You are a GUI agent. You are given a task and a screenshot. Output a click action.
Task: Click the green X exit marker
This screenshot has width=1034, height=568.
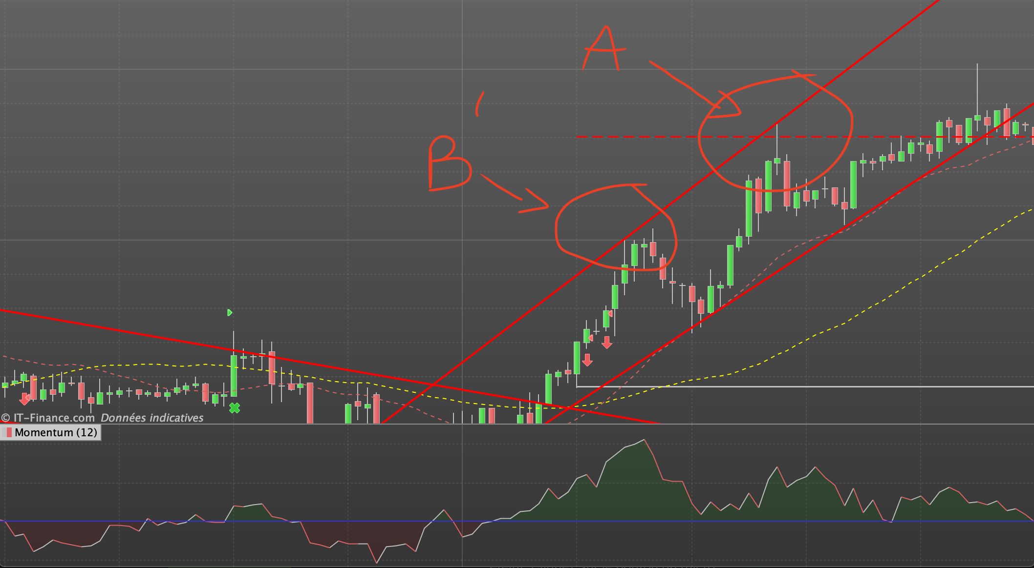[x=235, y=408]
